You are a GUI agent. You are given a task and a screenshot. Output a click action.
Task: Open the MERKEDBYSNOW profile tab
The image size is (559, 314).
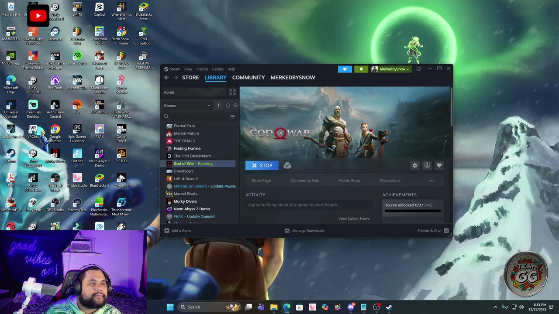[x=293, y=78]
